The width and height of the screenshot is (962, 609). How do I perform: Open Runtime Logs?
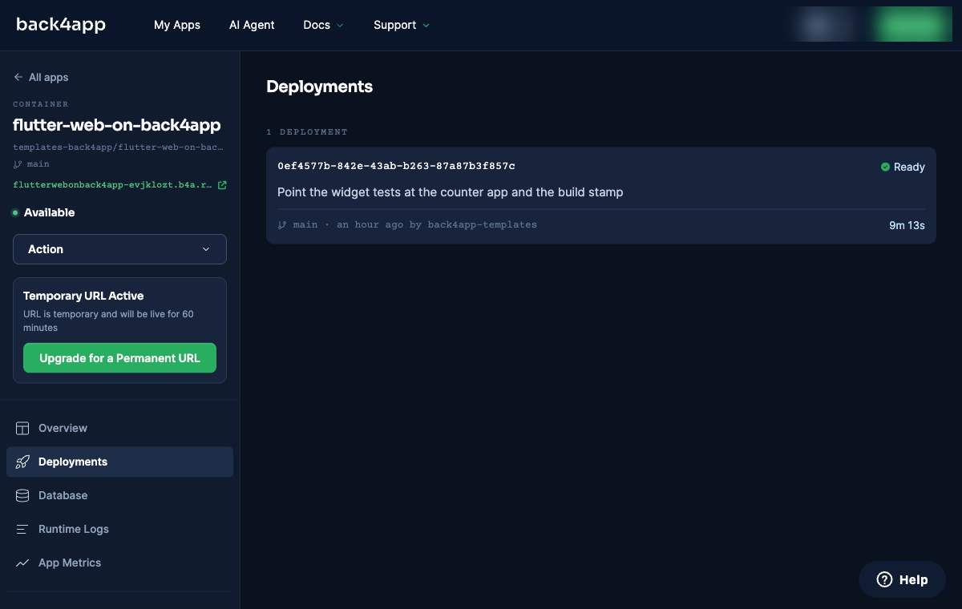[119, 529]
